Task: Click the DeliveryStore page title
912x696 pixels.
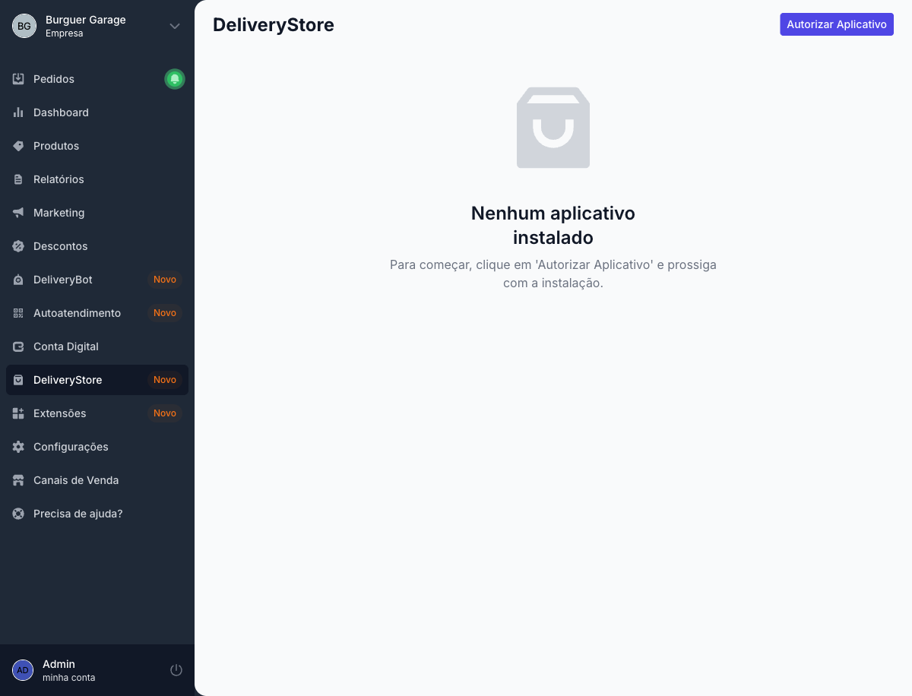Action: [274, 25]
